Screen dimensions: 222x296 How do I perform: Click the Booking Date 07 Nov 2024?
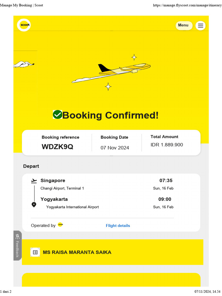[x=115, y=148]
